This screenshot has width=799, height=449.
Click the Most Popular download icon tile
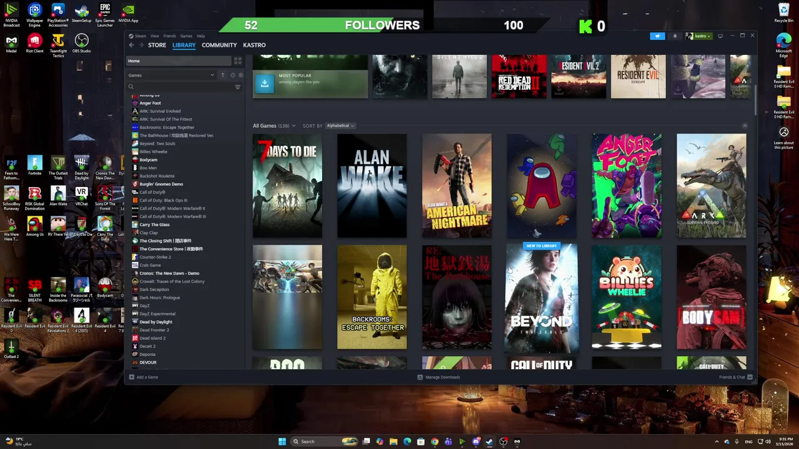click(x=265, y=83)
